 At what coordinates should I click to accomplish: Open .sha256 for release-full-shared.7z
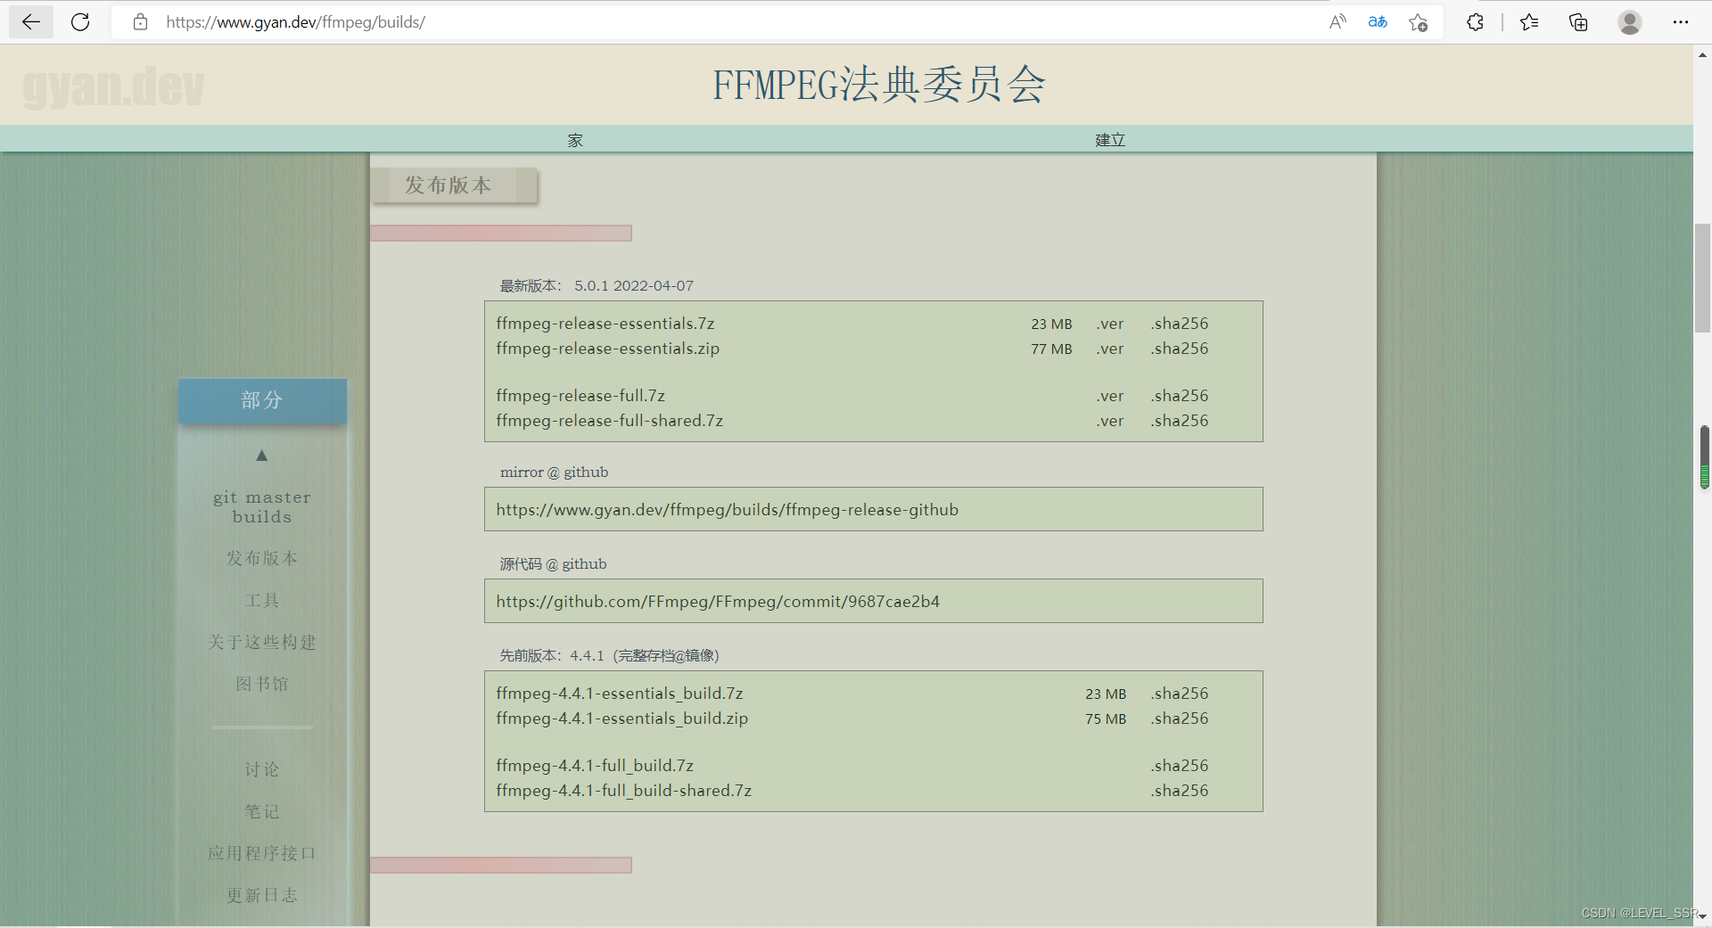click(1179, 421)
